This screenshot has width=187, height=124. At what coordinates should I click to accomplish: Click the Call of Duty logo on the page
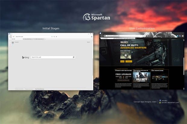[x=124, y=42]
